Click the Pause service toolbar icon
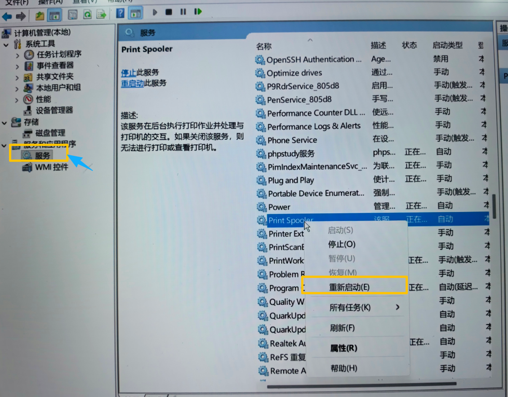 pos(183,12)
